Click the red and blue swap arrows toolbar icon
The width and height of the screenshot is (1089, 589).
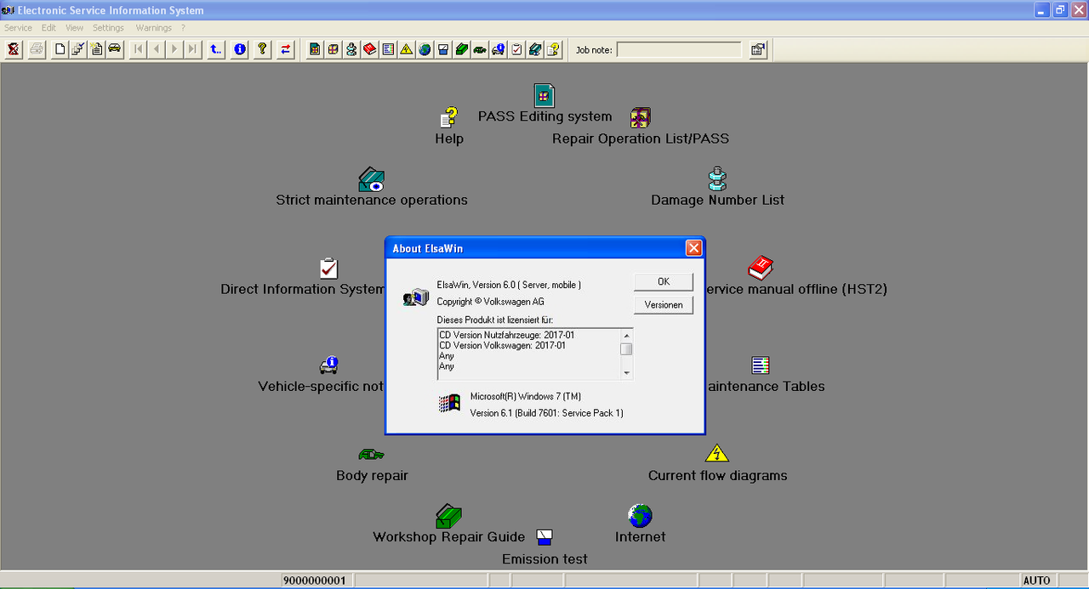click(x=286, y=49)
